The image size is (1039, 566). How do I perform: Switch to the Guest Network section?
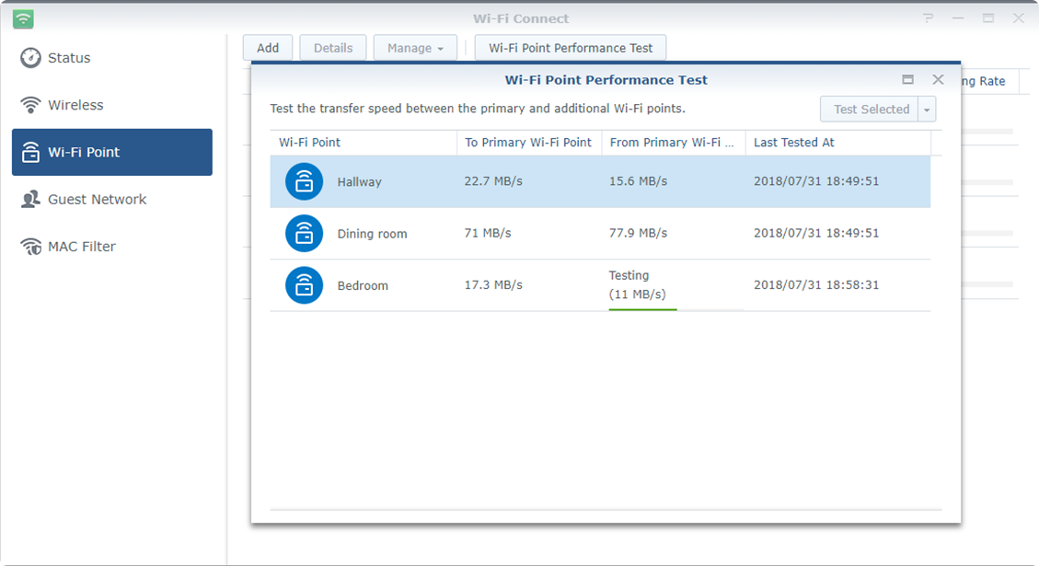point(97,200)
